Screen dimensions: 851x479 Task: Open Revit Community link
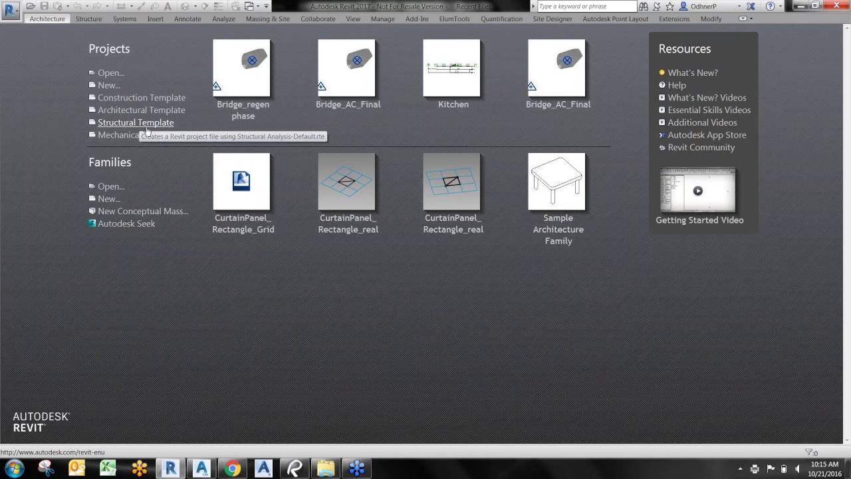coord(701,148)
